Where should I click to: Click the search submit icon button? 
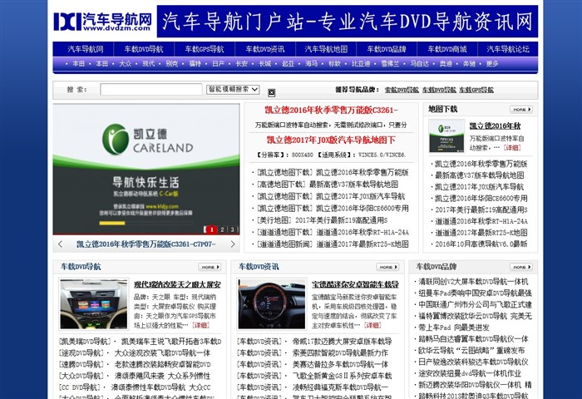(271, 91)
